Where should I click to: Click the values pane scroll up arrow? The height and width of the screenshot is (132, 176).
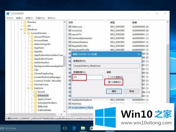coord(168,22)
